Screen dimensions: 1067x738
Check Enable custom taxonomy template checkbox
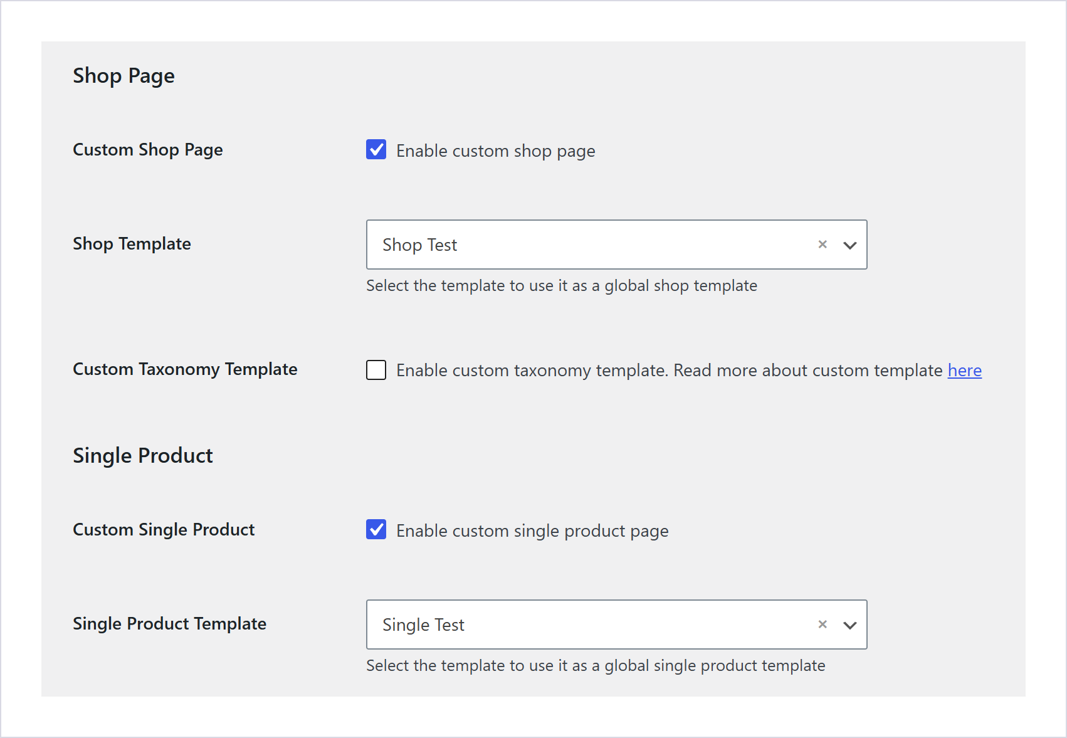[x=376, y=370]
